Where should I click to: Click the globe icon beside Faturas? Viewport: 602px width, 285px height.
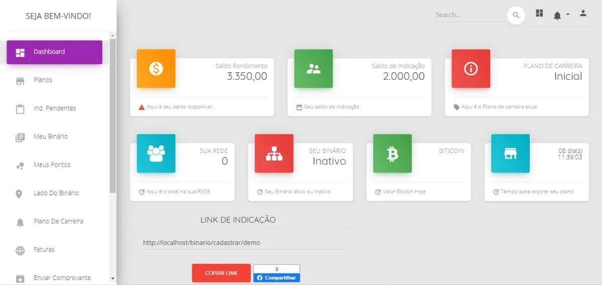[x=20, y=250]
